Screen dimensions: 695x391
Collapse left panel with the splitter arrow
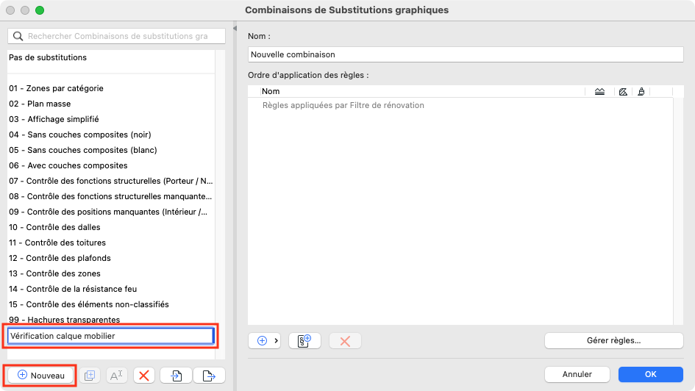coord(235,29)
